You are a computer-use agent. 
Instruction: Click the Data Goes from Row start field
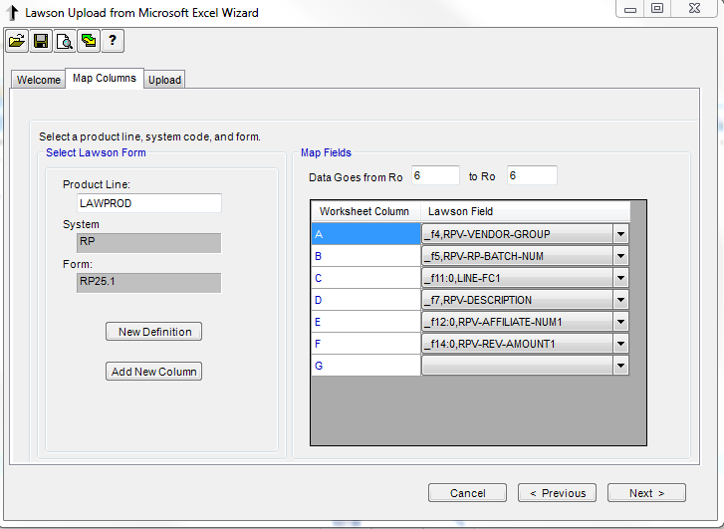tap(434, 175)
